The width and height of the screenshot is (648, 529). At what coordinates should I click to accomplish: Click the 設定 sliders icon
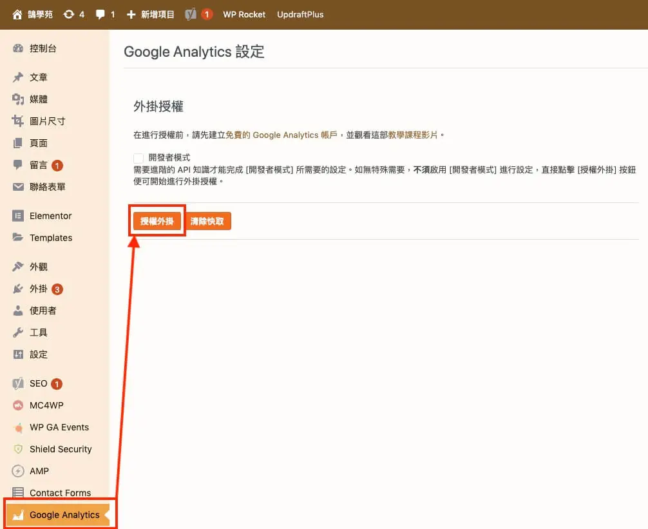tap(18, 354)
